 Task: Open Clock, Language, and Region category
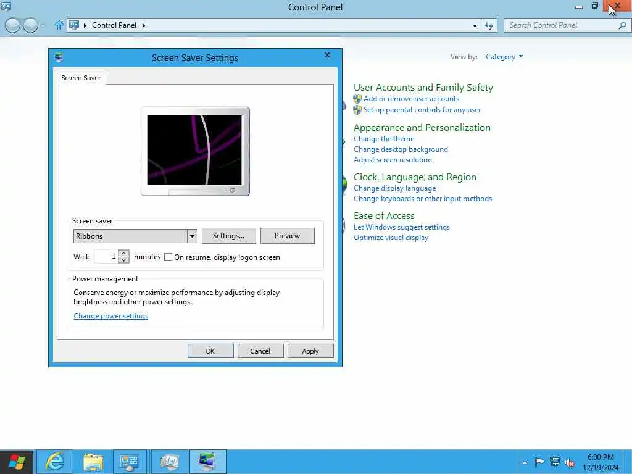(415, 177)
